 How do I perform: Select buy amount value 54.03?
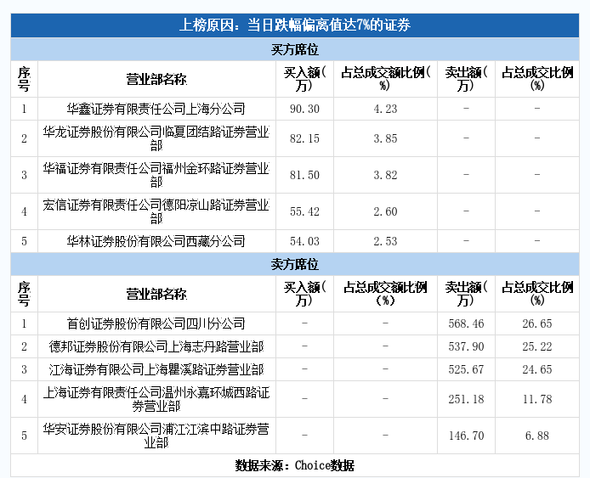coord(304,241)
